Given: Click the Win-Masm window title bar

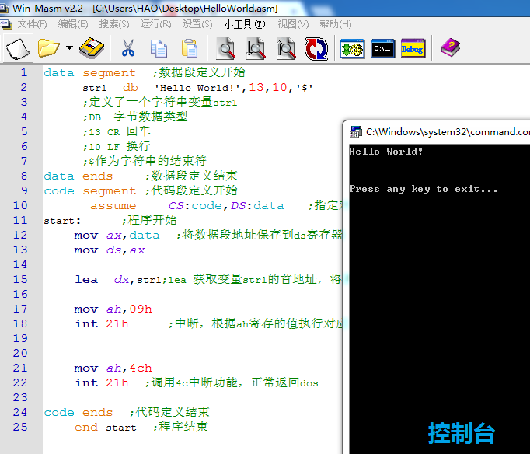Looking at the screenshot, I should [x=265, y=8].
